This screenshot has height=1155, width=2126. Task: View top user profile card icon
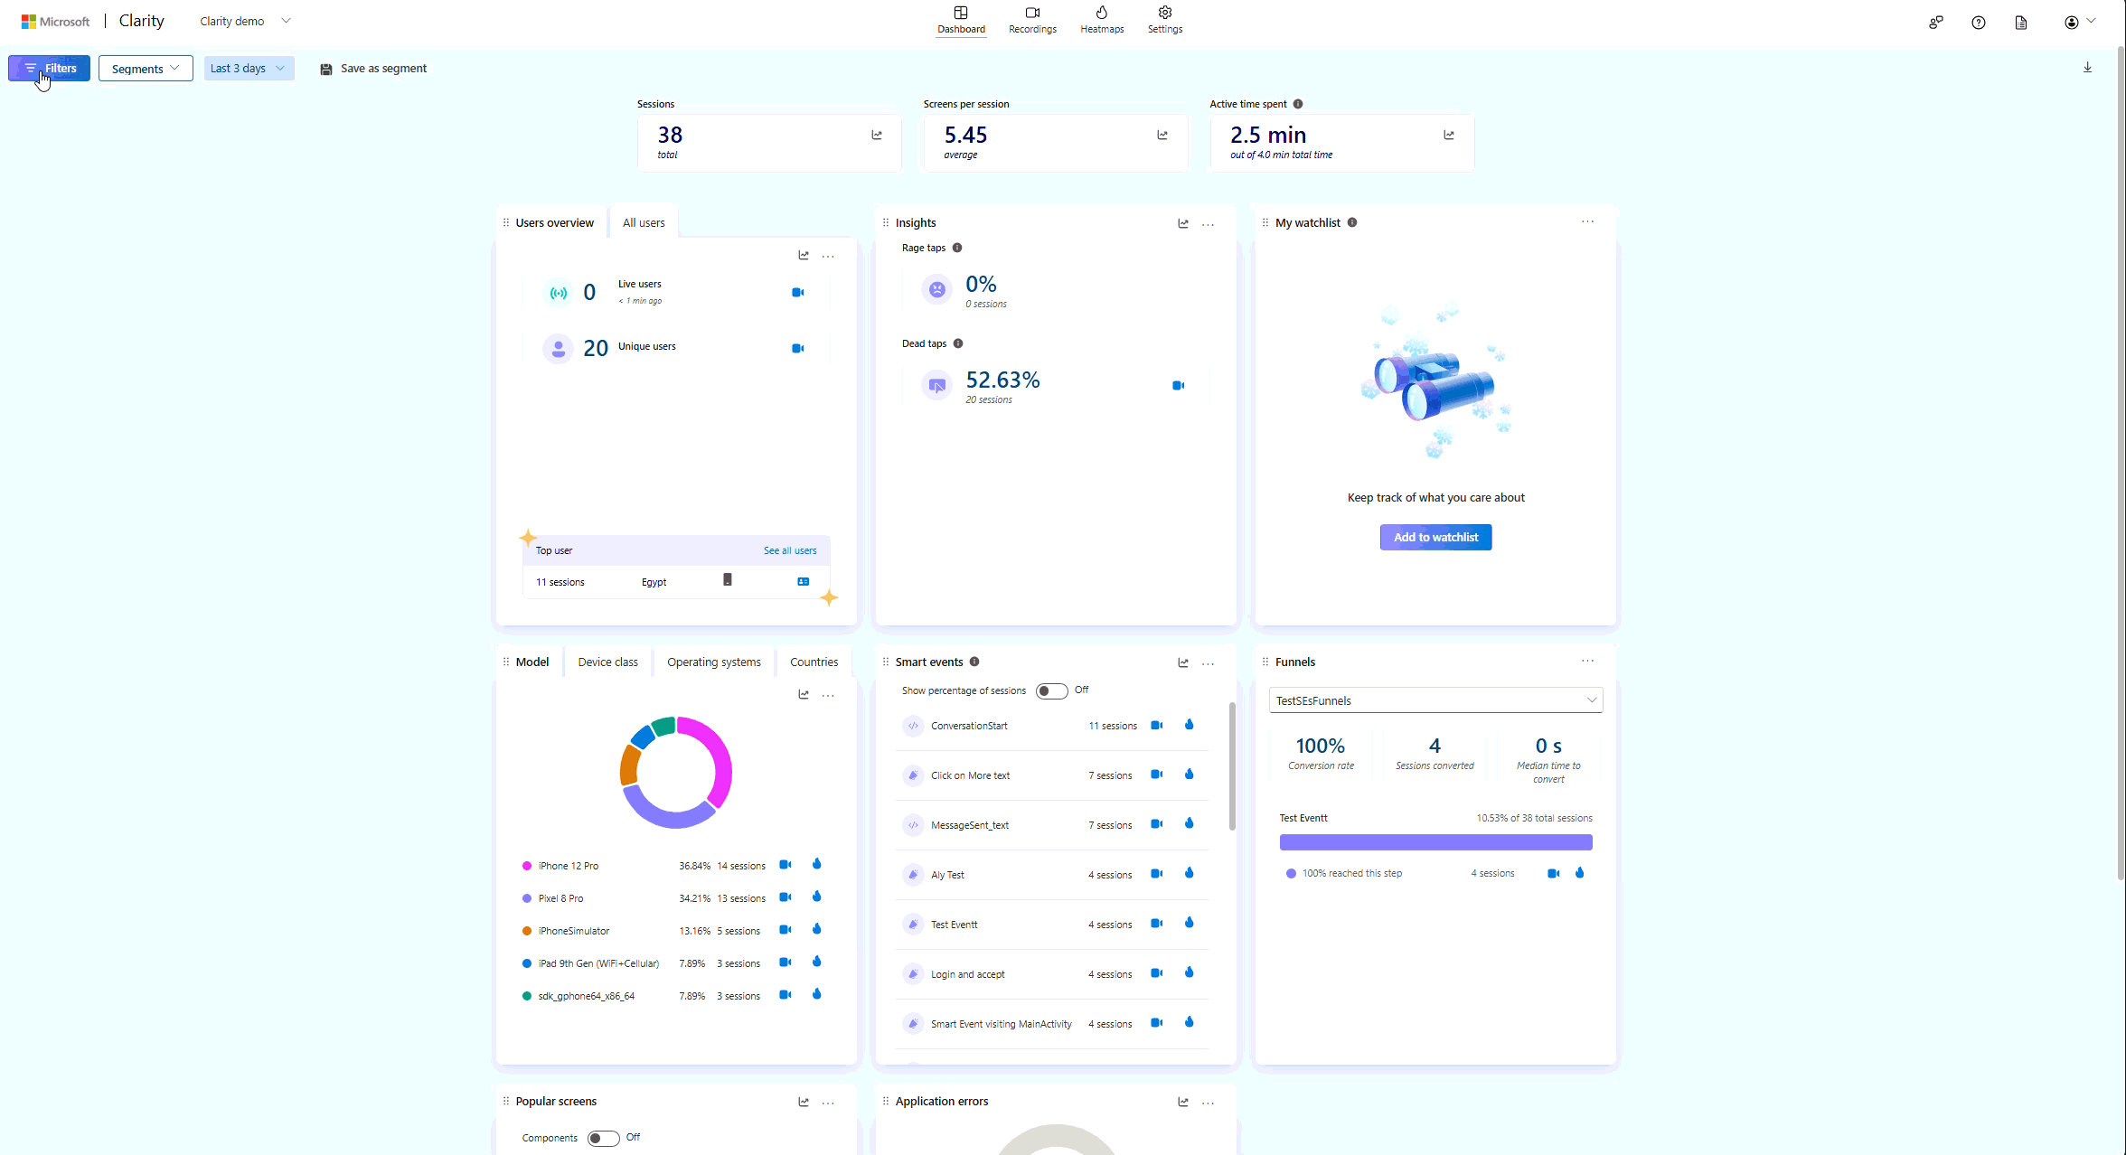pyautogui.click(x=804, y=582)
